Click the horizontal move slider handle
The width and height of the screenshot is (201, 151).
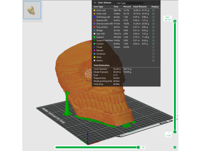(x=138, y=147)
